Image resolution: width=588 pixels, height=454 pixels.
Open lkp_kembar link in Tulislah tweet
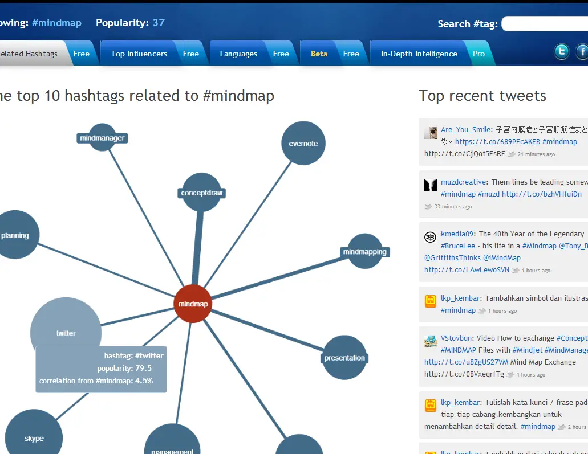pyautogui.click(x=460, y=402)
